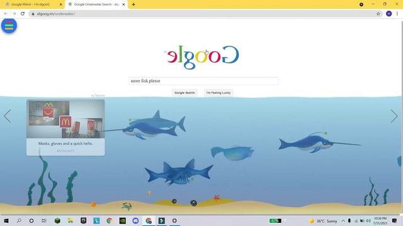Open Task View on the taskbar
This screenshot has height=226, width=403.
44,220
